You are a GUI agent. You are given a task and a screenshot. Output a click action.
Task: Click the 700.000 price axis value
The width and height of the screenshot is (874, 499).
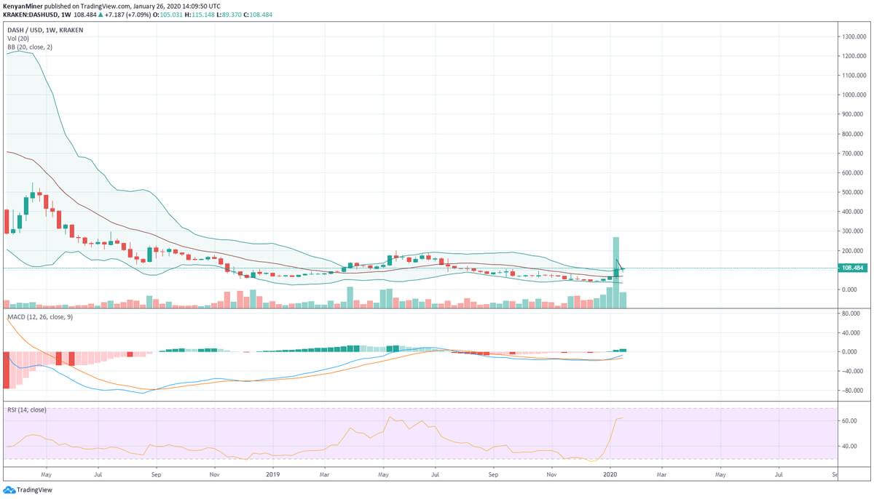point(854,153)
